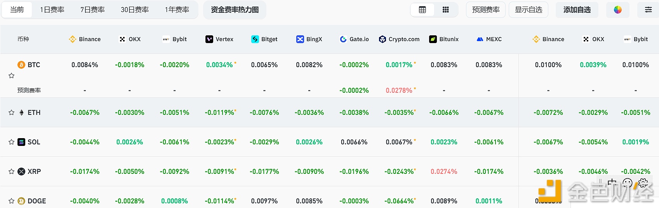
Task: Open the ETH coin name link
Action: tap(34, 113)
